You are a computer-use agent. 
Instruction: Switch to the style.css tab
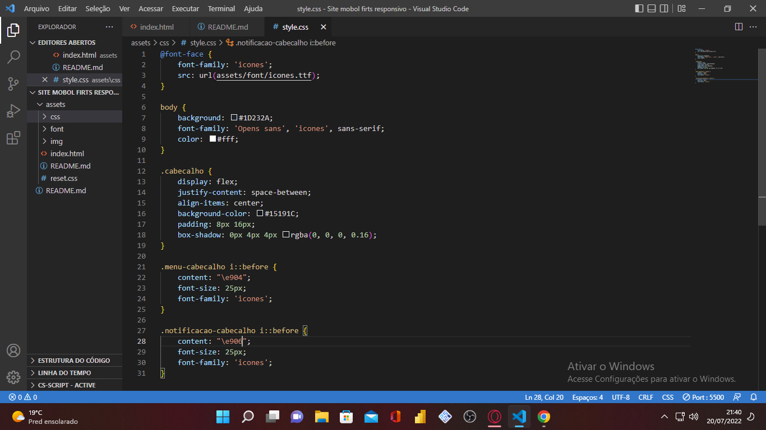297,27
